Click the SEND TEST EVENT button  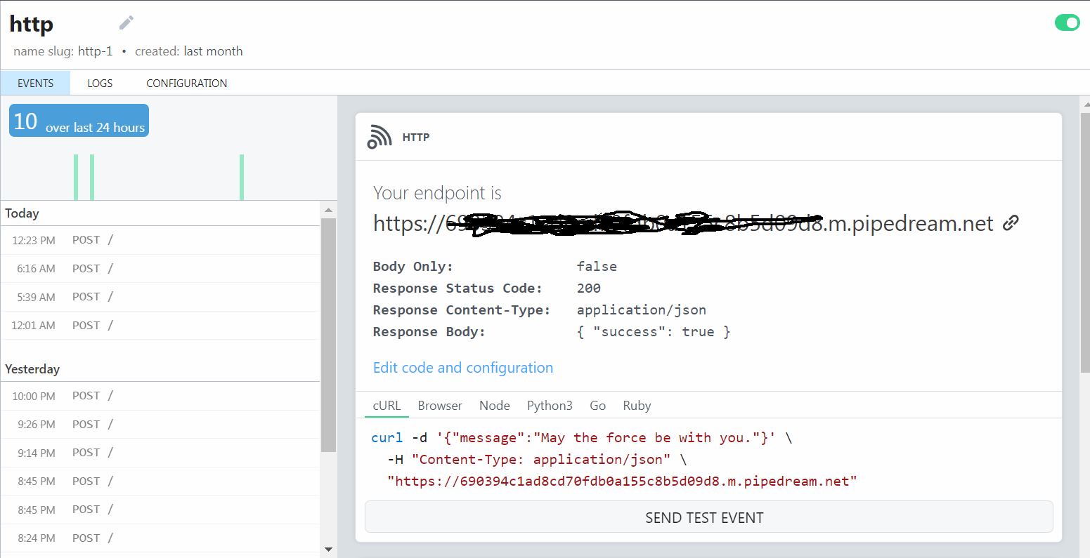[704, 517]
